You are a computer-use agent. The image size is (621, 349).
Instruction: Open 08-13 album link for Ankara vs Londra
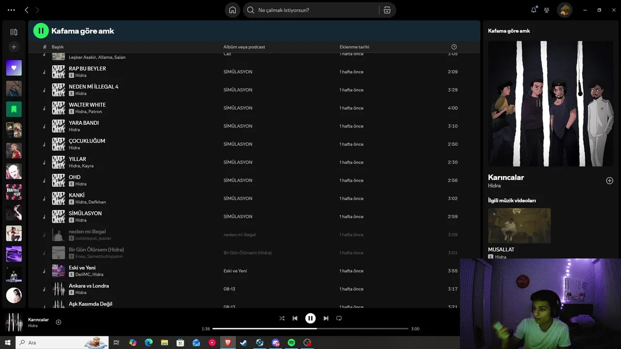(229, 289)
